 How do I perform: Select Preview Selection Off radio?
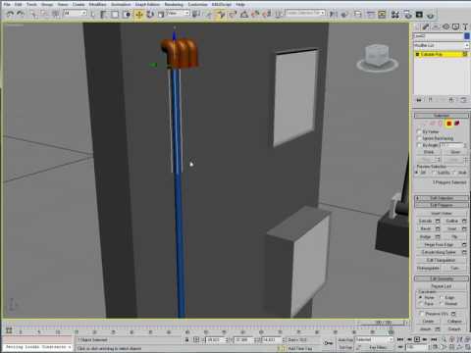[417, 173]
